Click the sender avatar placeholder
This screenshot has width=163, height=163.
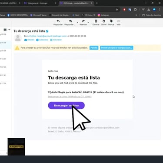coord(18,38)
